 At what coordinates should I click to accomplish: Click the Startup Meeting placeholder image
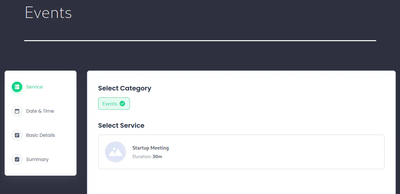coord(115,152)
